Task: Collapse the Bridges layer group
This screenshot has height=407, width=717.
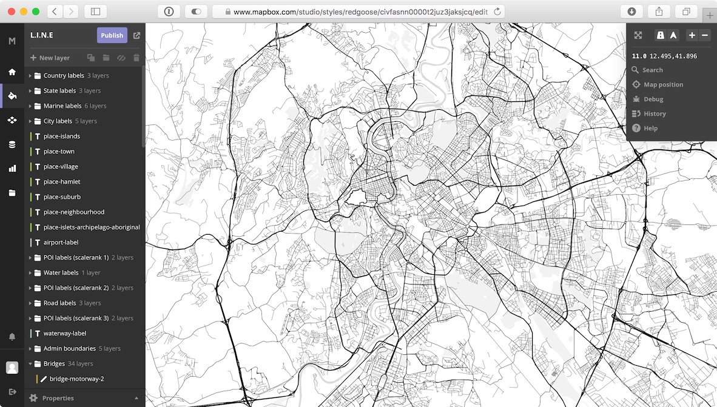Action: click(x=29, y=363)
